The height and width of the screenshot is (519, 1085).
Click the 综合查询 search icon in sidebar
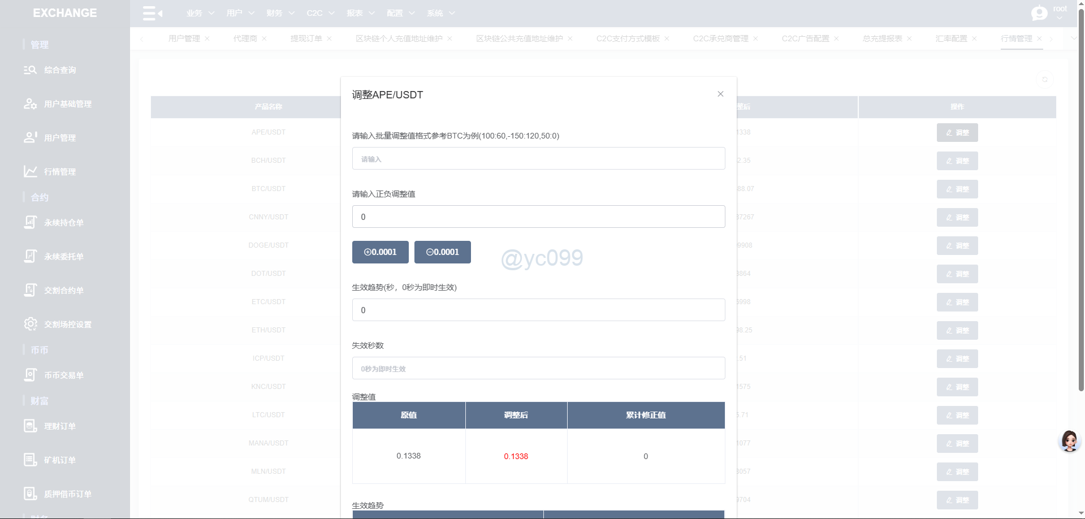(30, 70)
